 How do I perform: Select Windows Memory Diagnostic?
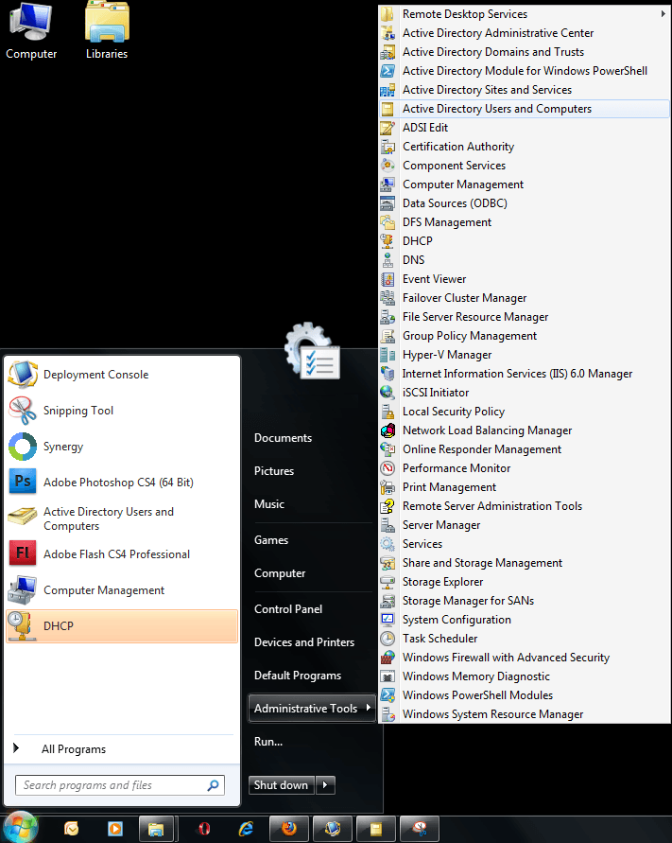tap(524, 676)
